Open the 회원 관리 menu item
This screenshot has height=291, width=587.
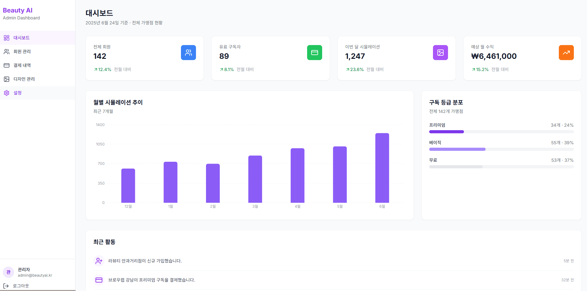tap(38, 52)
